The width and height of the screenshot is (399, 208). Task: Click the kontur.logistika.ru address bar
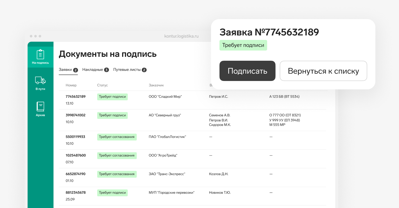tap(181, 36)
